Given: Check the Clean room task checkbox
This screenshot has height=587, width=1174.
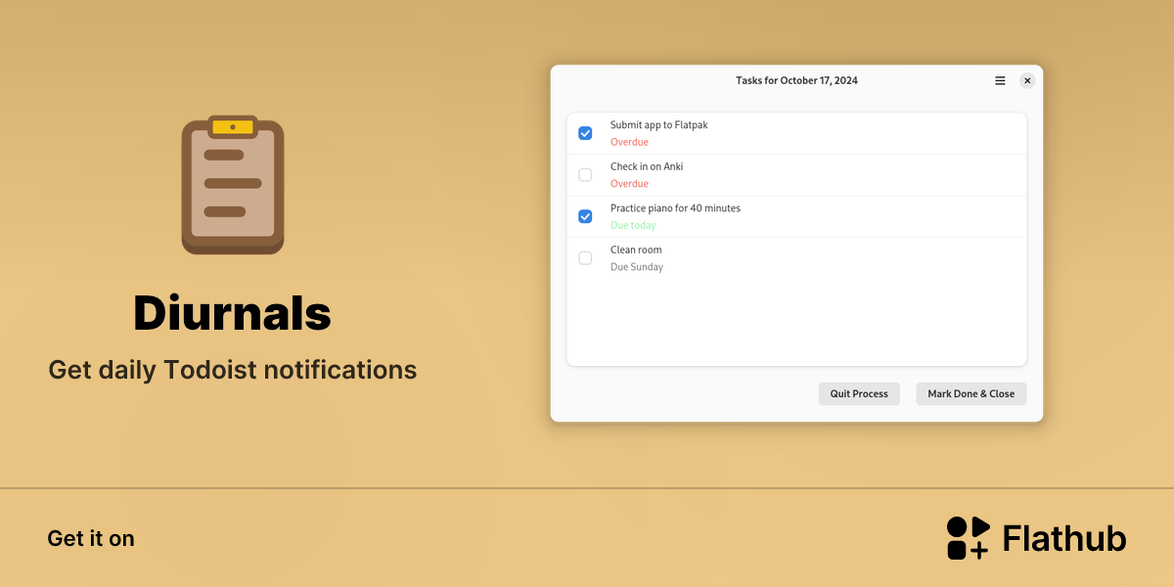Looking at the screenshot, I should tap(585, 258).
